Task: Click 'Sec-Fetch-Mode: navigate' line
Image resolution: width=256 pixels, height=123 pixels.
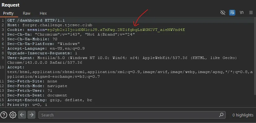Action: [x=37, y=86]
